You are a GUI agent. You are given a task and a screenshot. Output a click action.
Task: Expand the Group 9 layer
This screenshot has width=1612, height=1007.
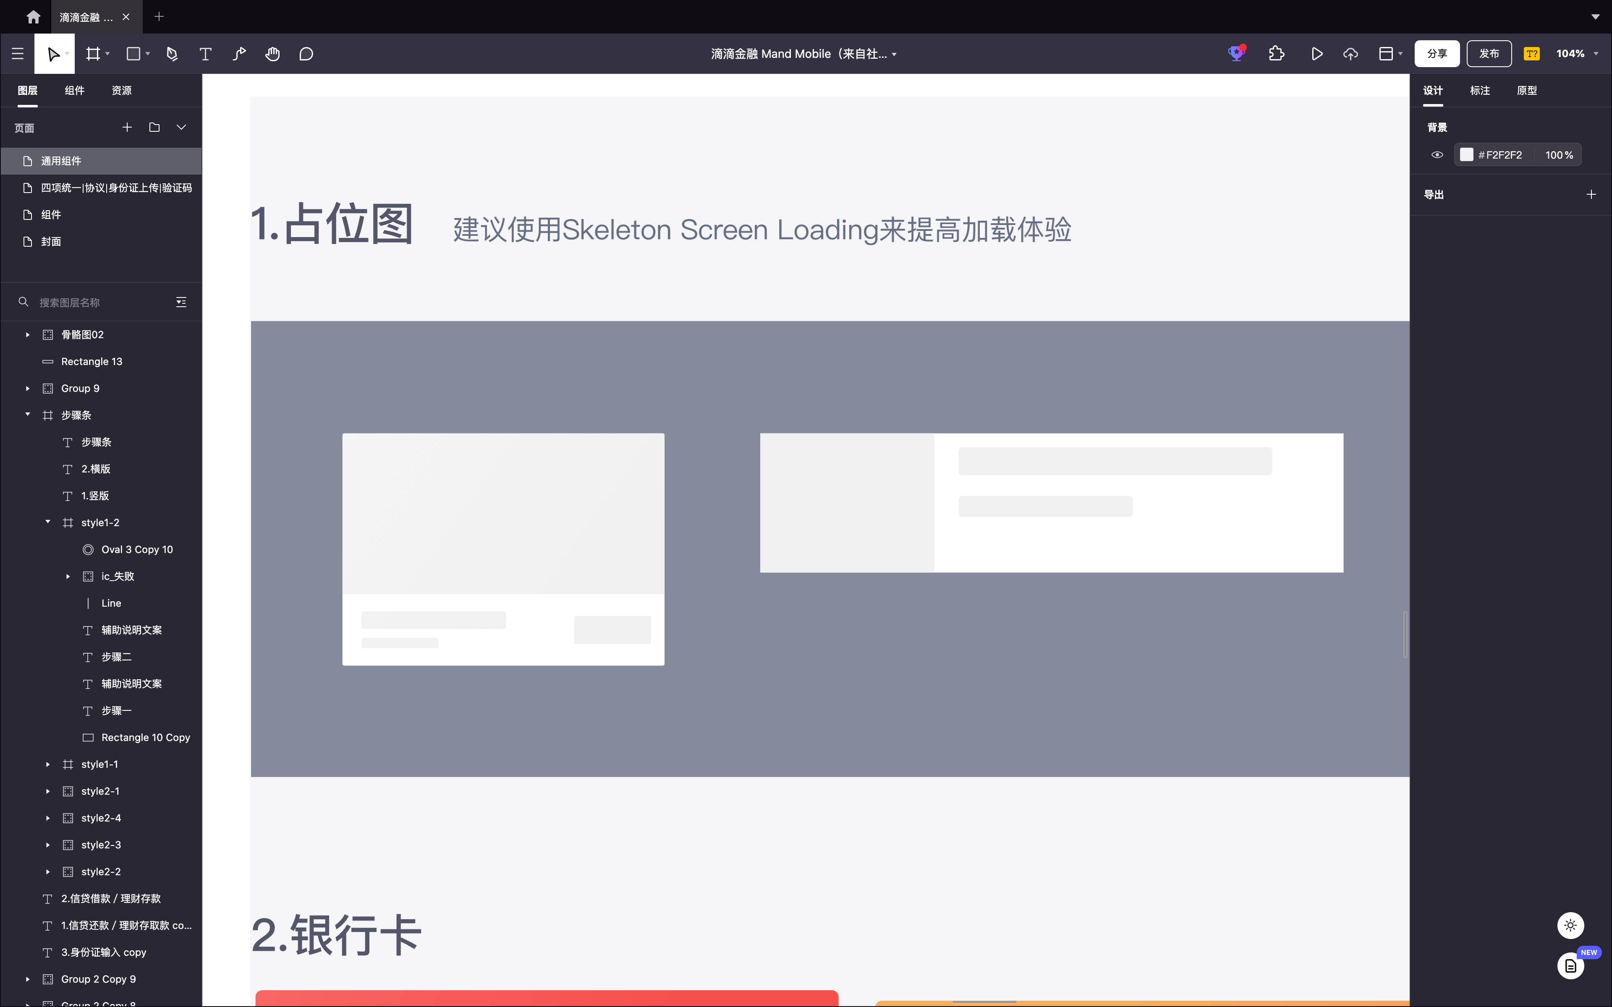tap(27, 388)
